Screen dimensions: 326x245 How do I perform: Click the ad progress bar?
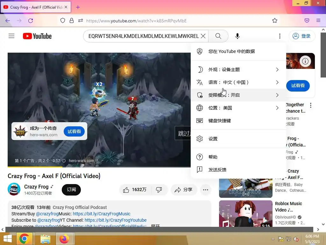99,167
